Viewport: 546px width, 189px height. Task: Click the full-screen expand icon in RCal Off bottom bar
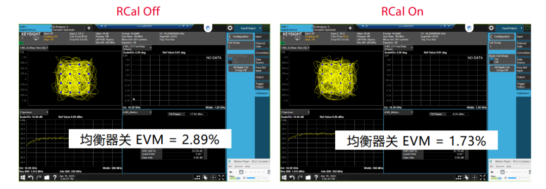221,177
